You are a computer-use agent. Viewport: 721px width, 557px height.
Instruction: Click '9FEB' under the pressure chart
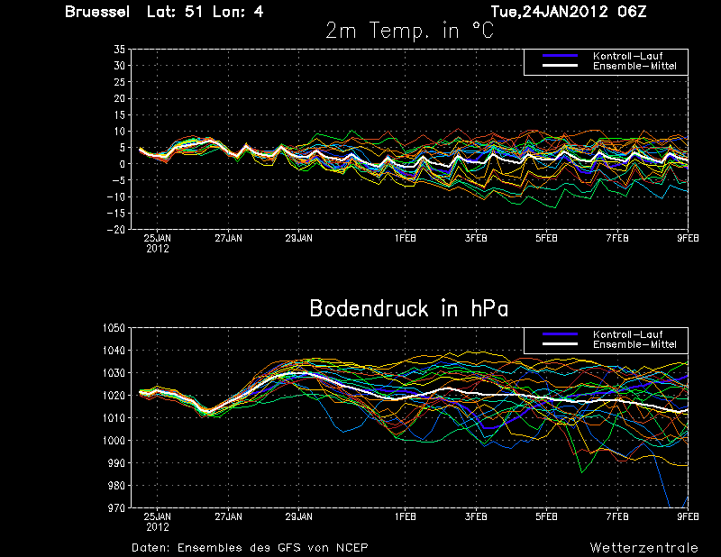pos(688,517)
